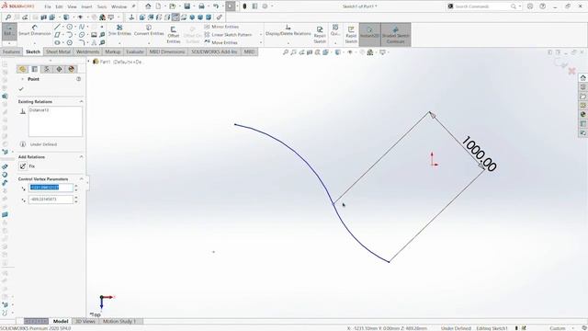
Task: Click the 1000.00 dimension text
Action: [x=479, y=154]
